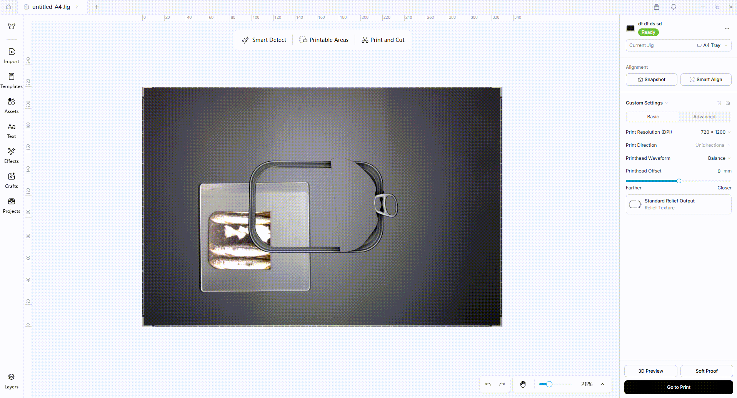The height and width of the screenshot is (398, 737).
Task: Toggle Standard Relief Output switch
Action: (635, 204)
